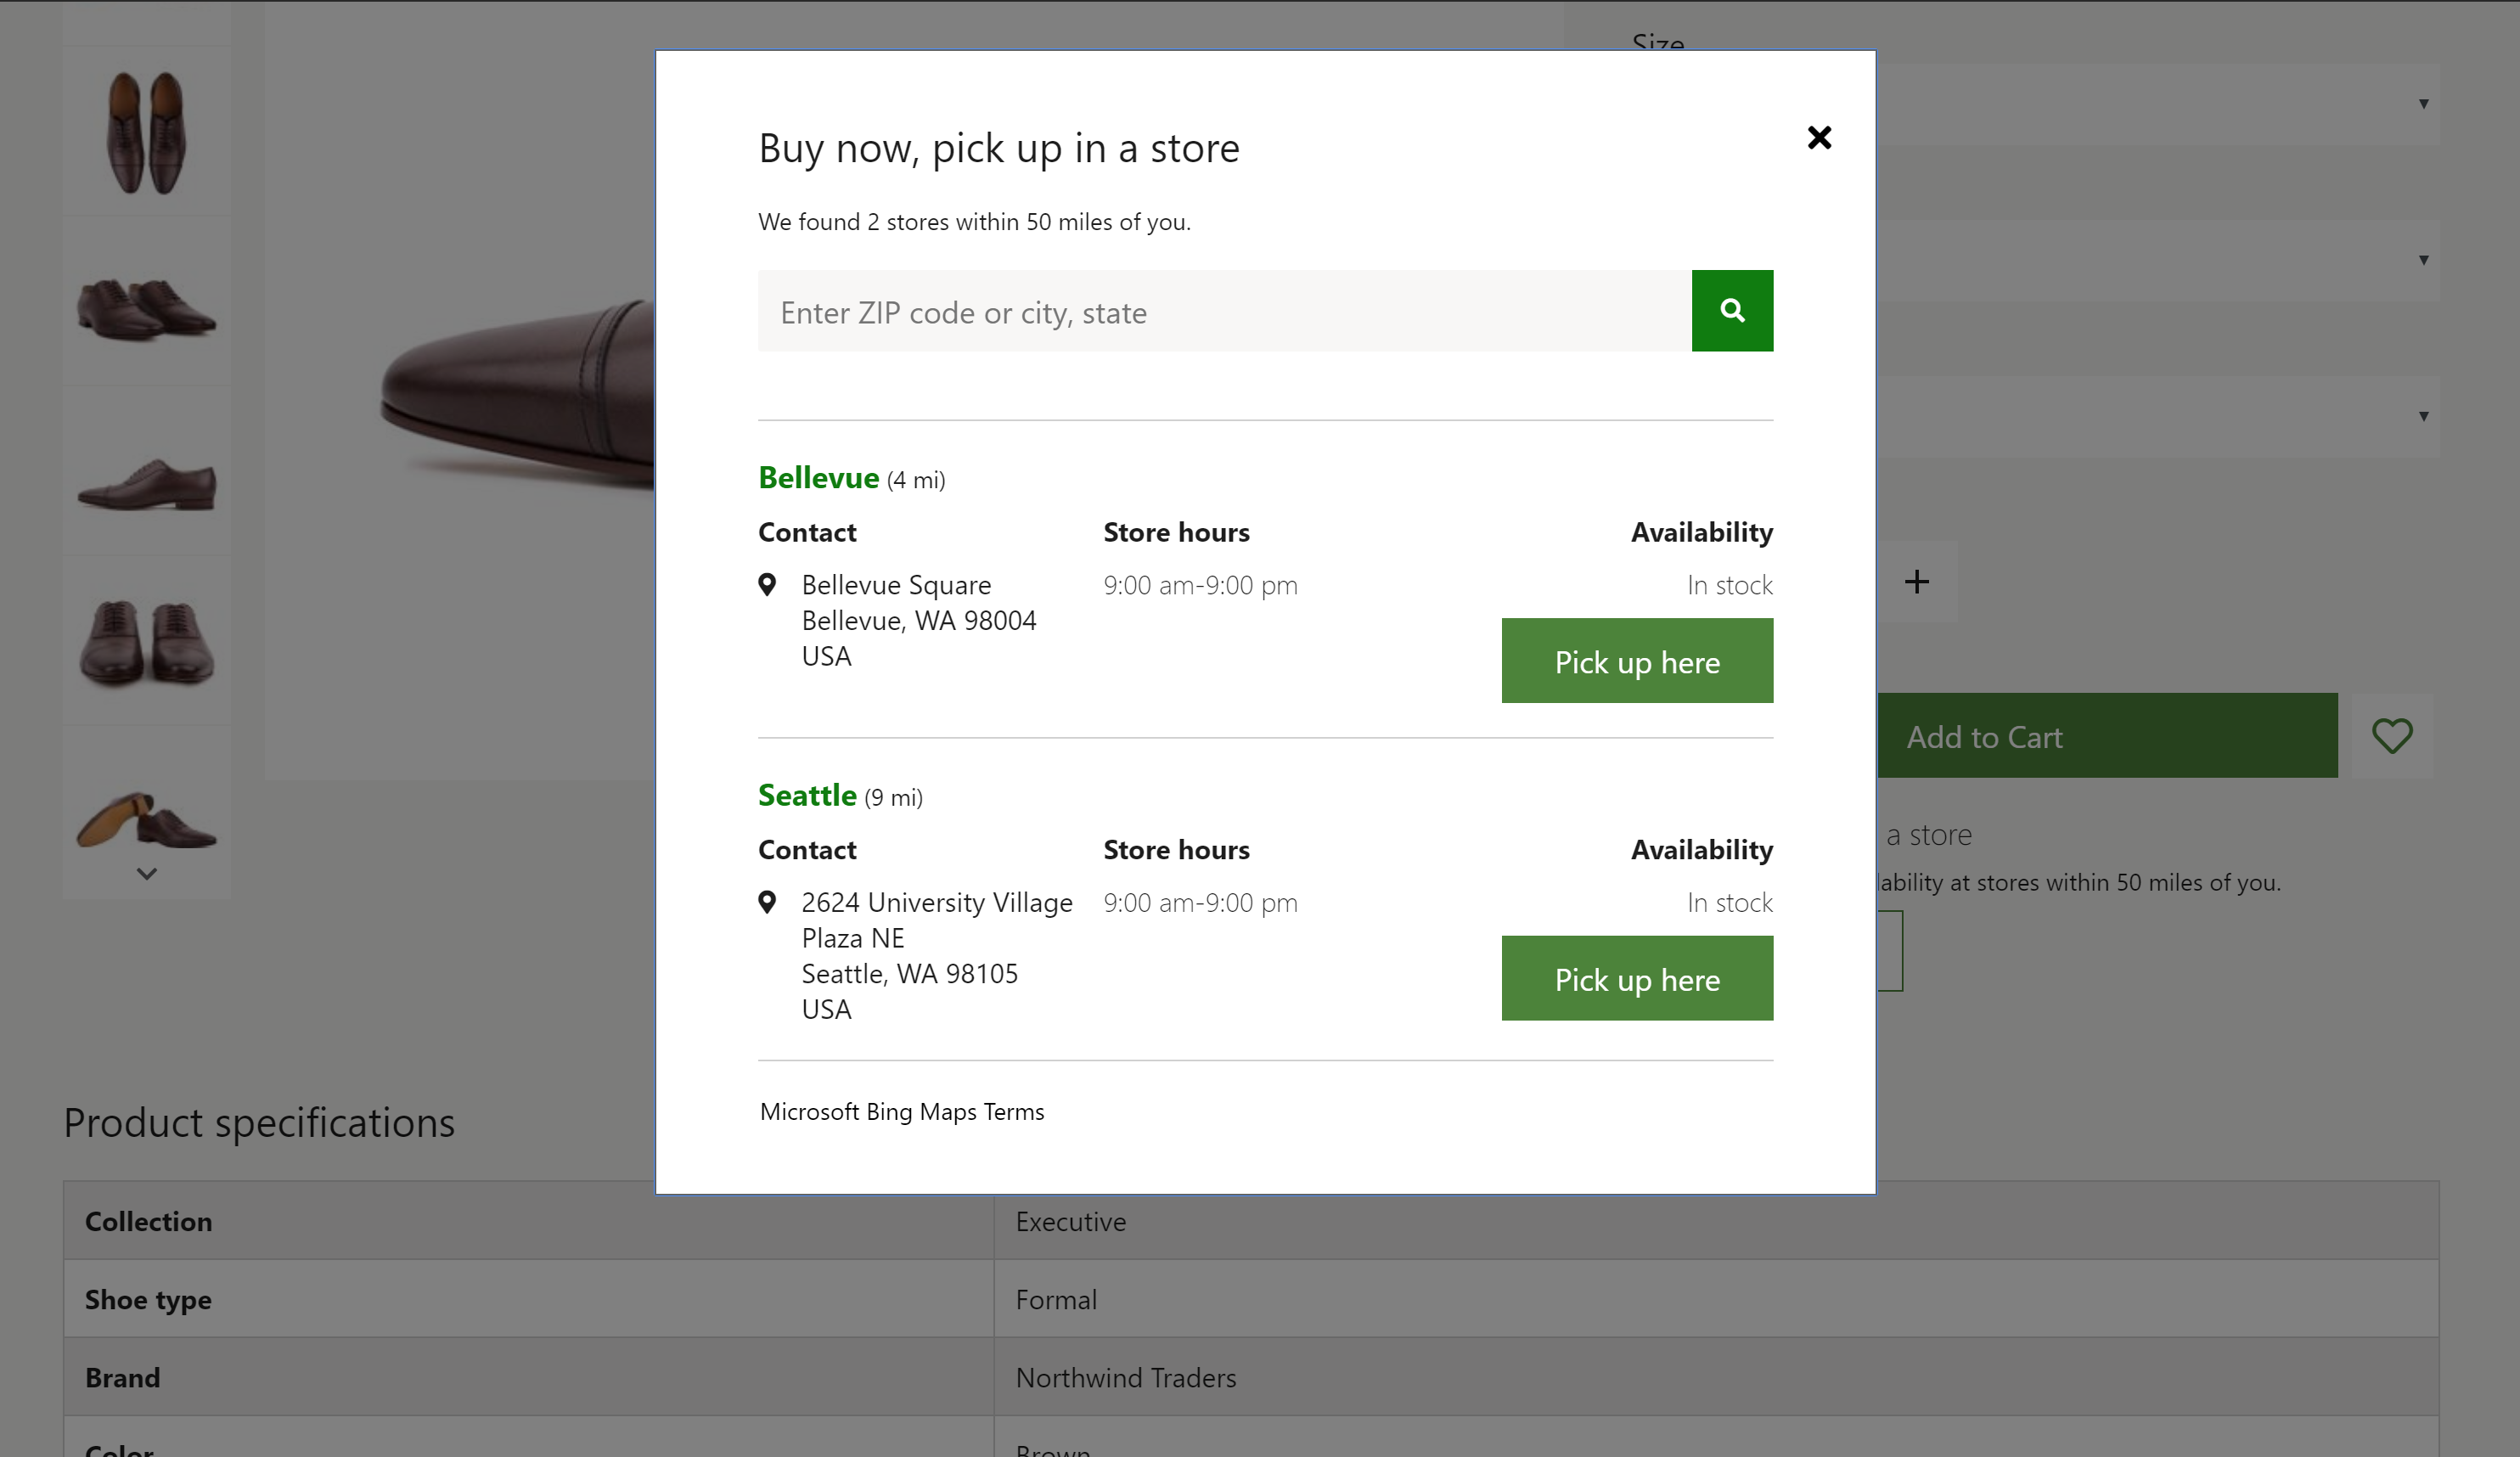Click the map pin icon for Bellevue
This screenshot has height=1457, width=2520.
point(768,582)
